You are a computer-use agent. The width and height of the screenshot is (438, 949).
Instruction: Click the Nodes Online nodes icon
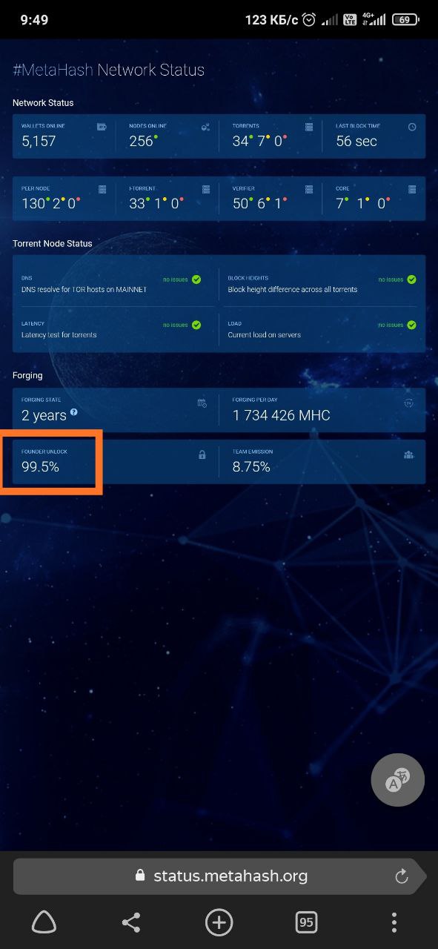click(205, 127)
